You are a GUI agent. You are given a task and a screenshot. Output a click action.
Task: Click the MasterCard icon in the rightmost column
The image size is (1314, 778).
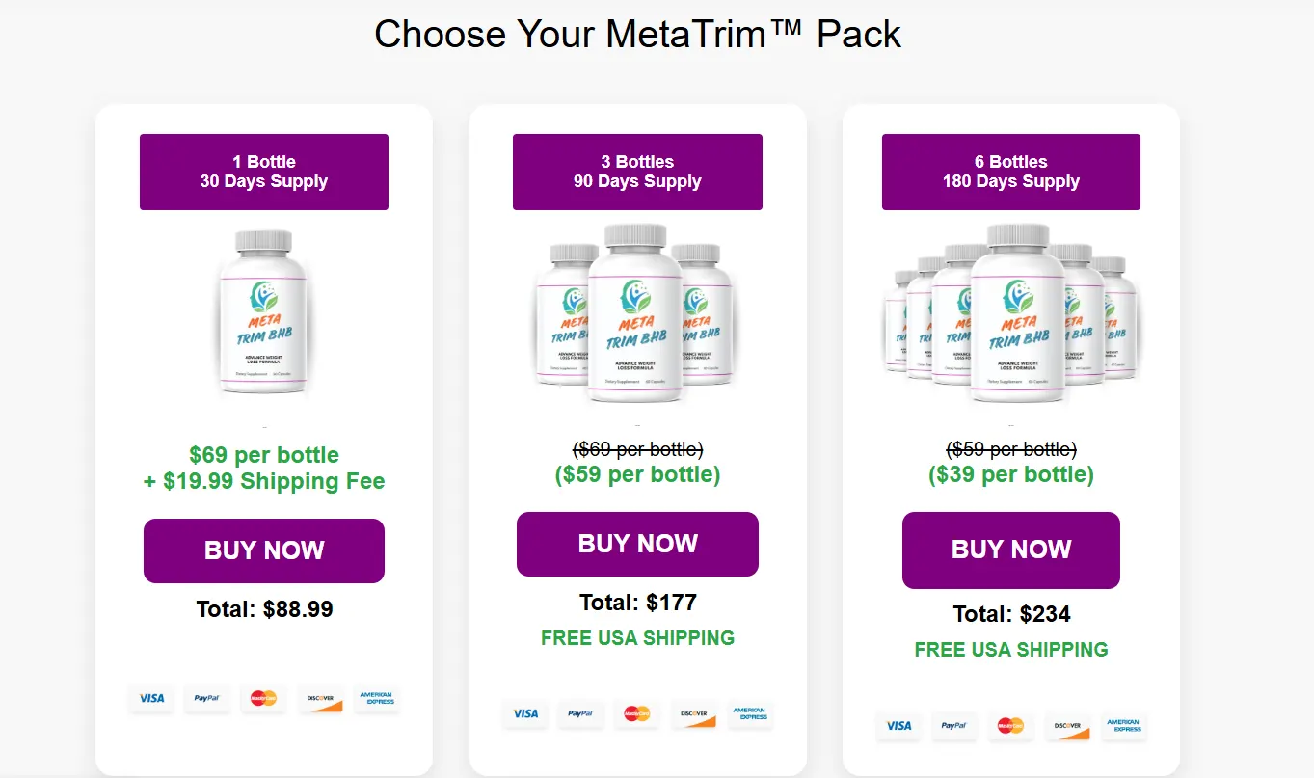[1010, 728]
